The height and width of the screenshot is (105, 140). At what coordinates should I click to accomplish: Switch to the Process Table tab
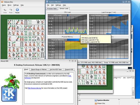click(52, 9)
